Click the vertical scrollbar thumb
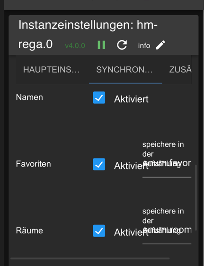This screenshot has width=204, height=266. coord(196,197)
